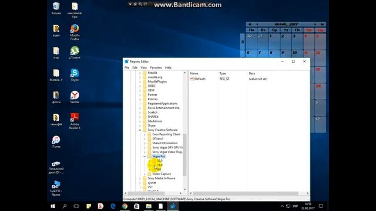Launch the µTorrent desktop shortcut
376x211 pixels.
click(x=75, y=53)
